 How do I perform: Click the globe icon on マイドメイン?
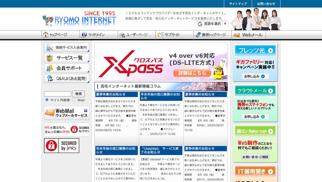84,35
